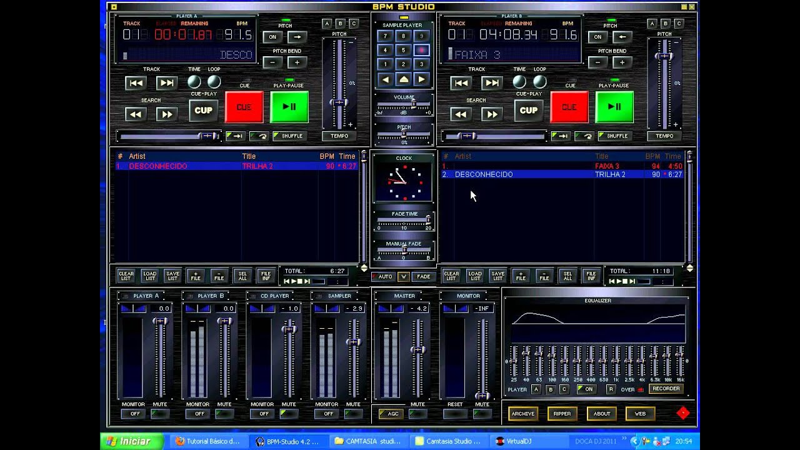
Task: Select FAIXA 3 row in right playlist
Action: [561, 166]
